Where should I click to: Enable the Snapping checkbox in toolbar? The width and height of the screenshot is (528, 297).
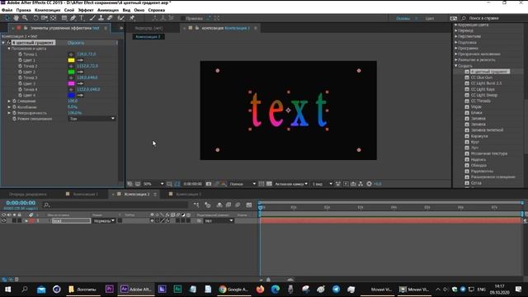(x=183, y=18)
